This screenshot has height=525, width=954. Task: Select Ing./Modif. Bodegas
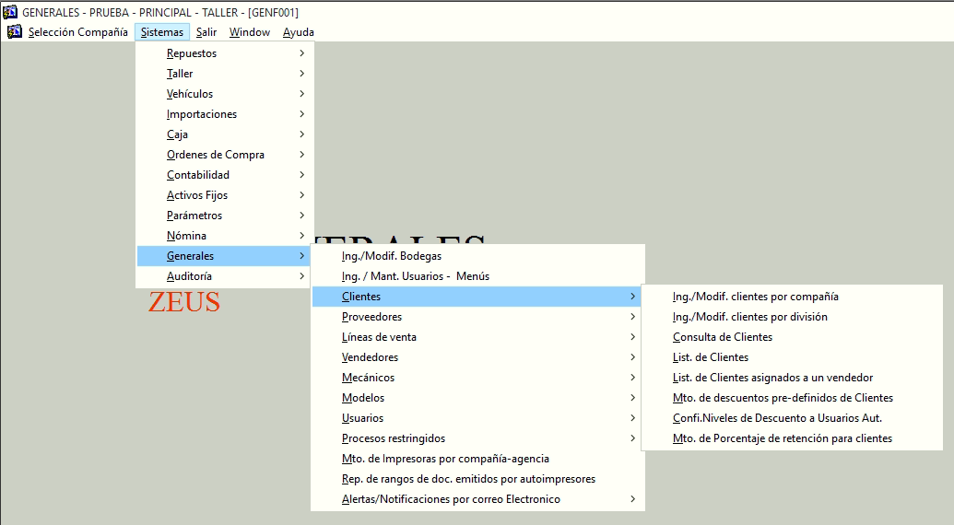(x=391, y=256)
